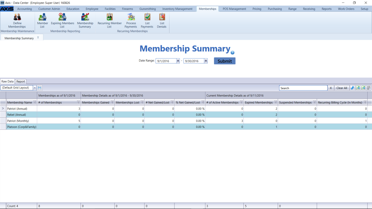This screenshot has height=209, width=372.
Task: Click the help icon beside Membership Summary title
Action: [x=232, y=53]
